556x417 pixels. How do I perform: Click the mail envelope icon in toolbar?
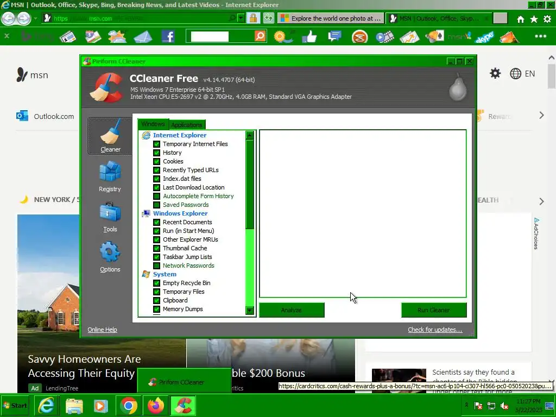click(x=143, y=37)
